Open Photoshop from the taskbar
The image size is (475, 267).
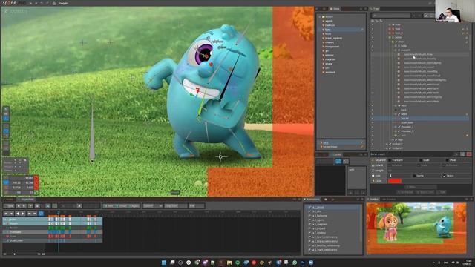(303, 263)
